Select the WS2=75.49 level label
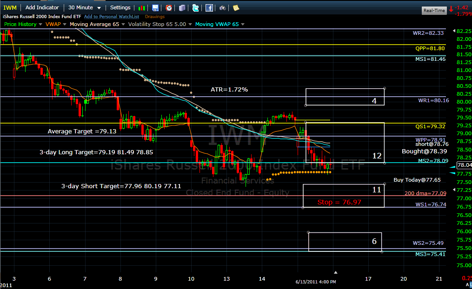 tap(428, 243)
